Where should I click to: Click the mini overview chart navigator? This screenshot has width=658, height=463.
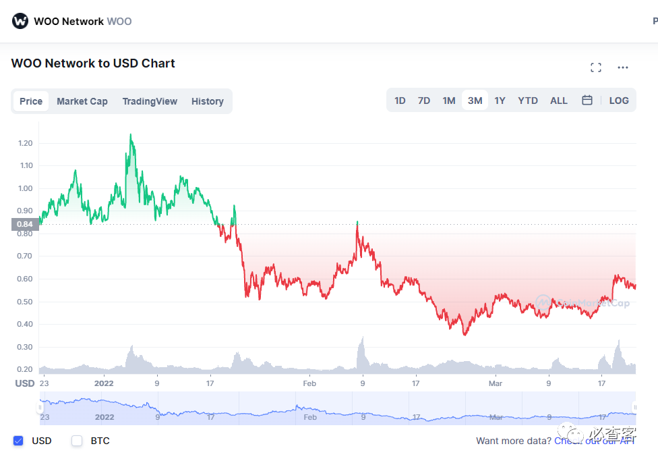click(338, 408)
